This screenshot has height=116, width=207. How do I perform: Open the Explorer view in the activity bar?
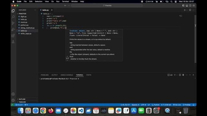pyautogui.click(x=13, y=11)
